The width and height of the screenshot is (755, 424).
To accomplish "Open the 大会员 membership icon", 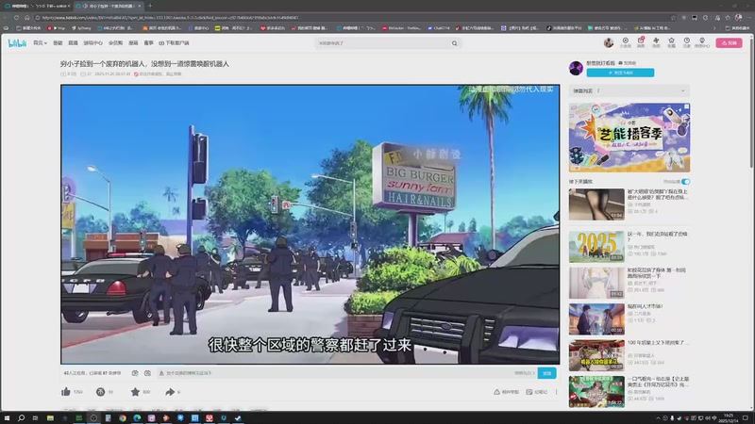I will [625, 42].
